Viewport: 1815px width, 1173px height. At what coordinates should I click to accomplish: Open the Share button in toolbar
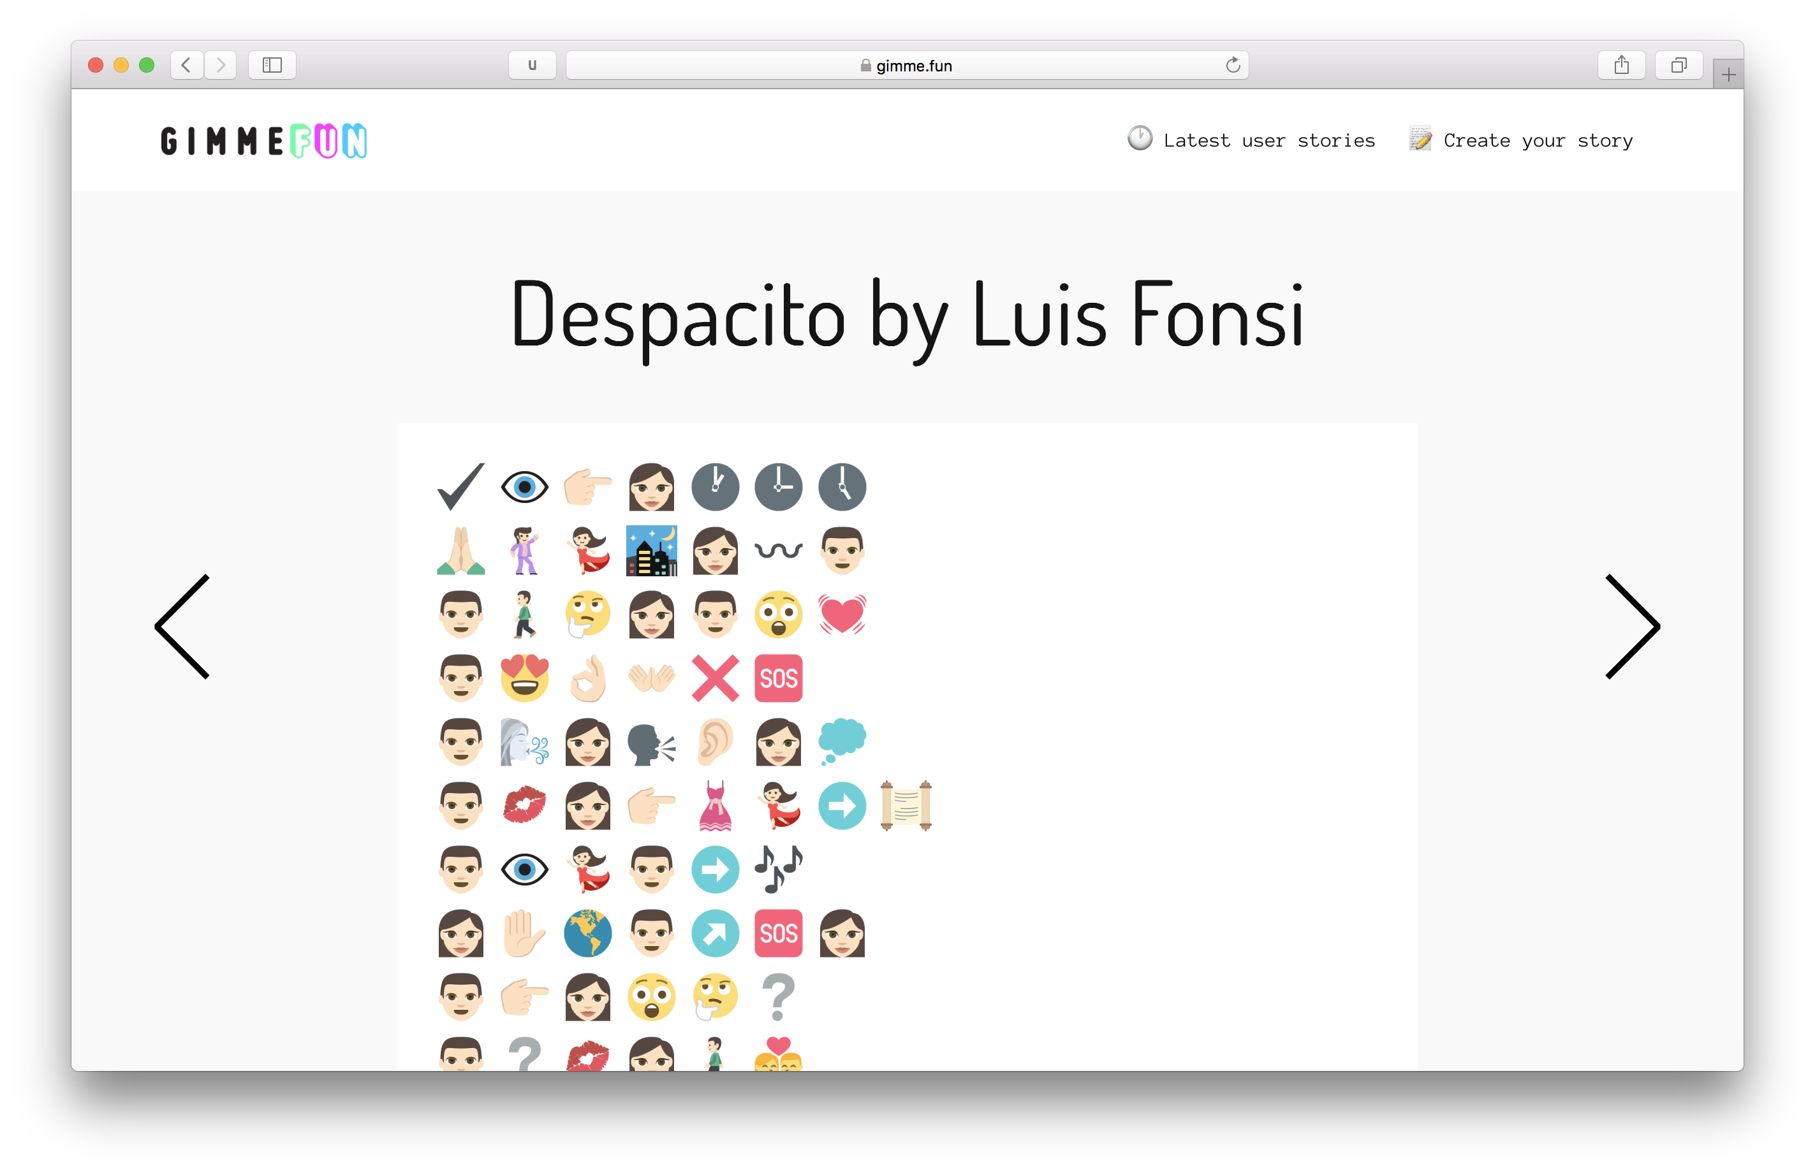pos(1620,66)
